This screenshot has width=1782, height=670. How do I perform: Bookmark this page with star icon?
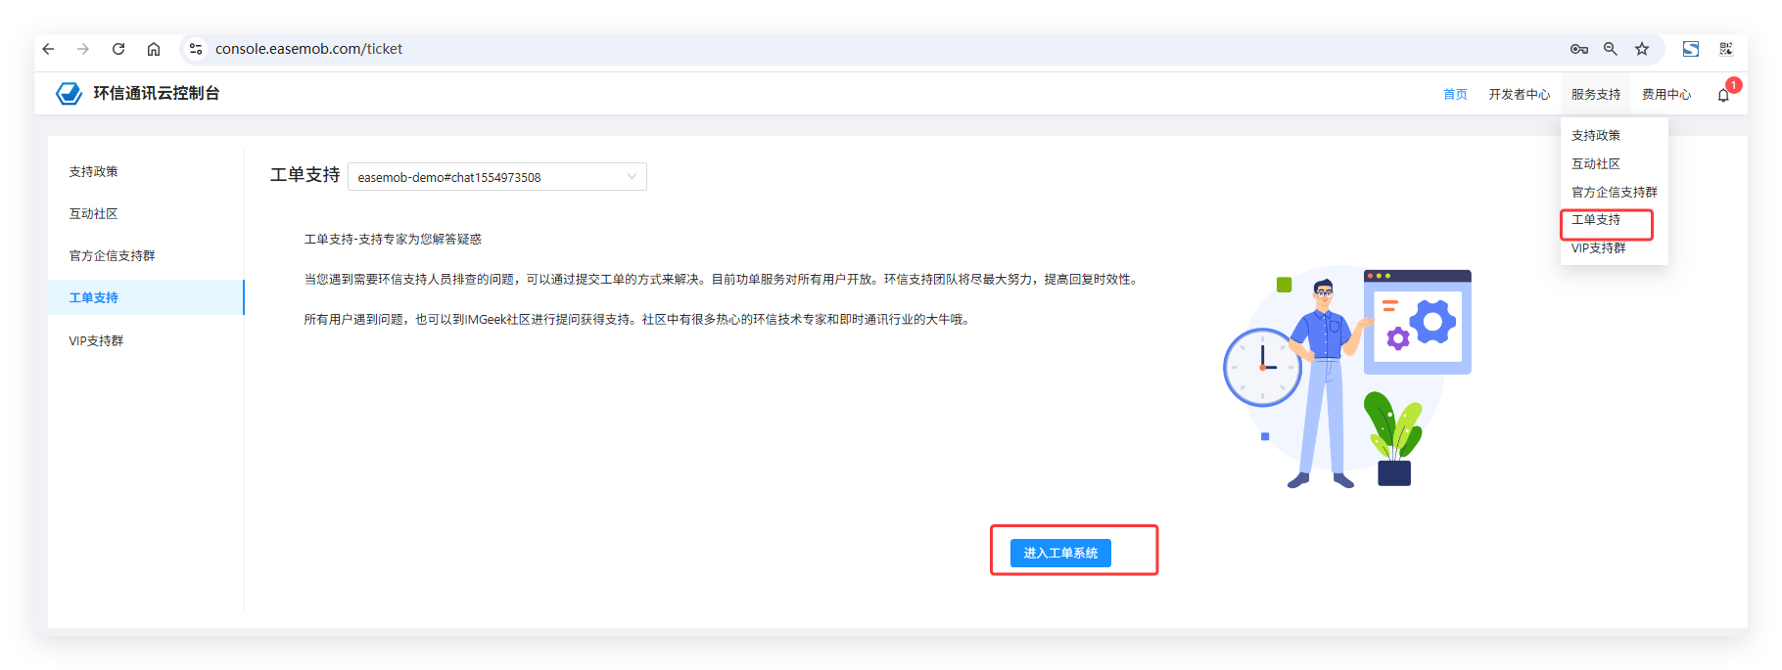pyautogui.click(x=1642, y=49)
